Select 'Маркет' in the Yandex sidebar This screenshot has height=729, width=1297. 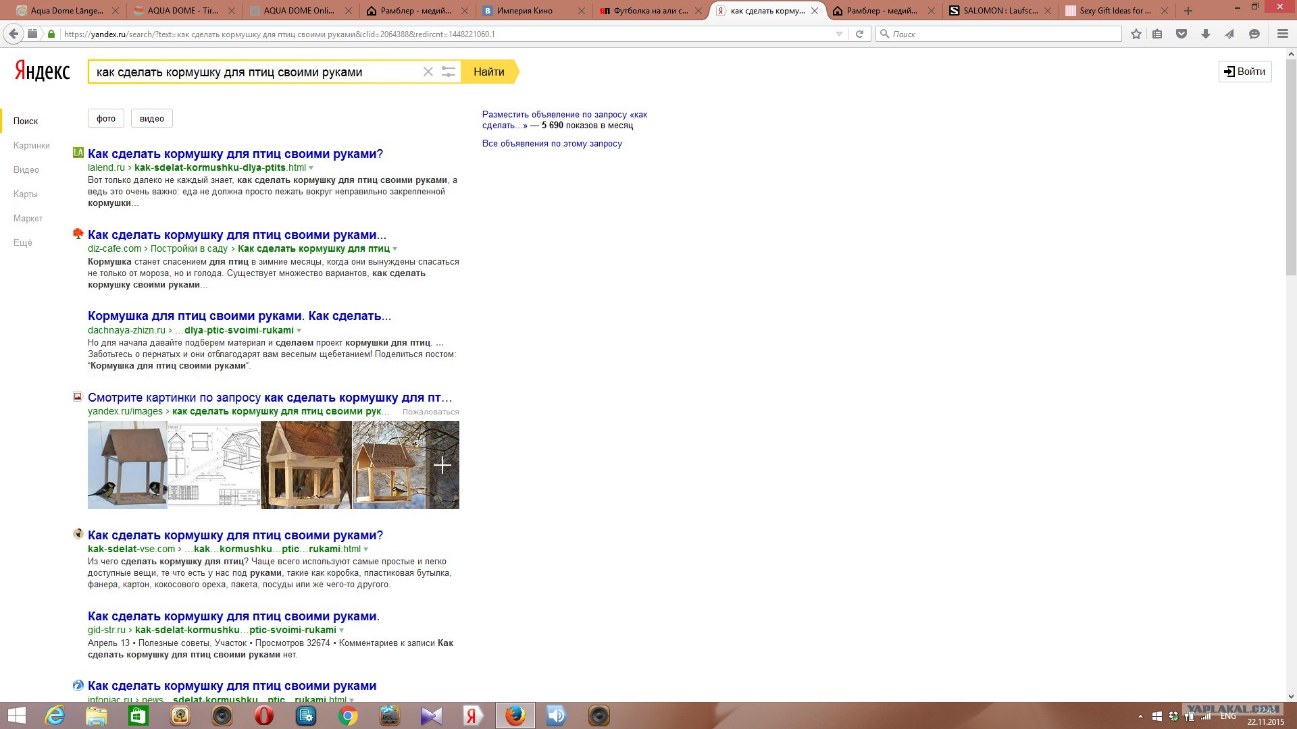pyautogui.click(x=28, y=219)
